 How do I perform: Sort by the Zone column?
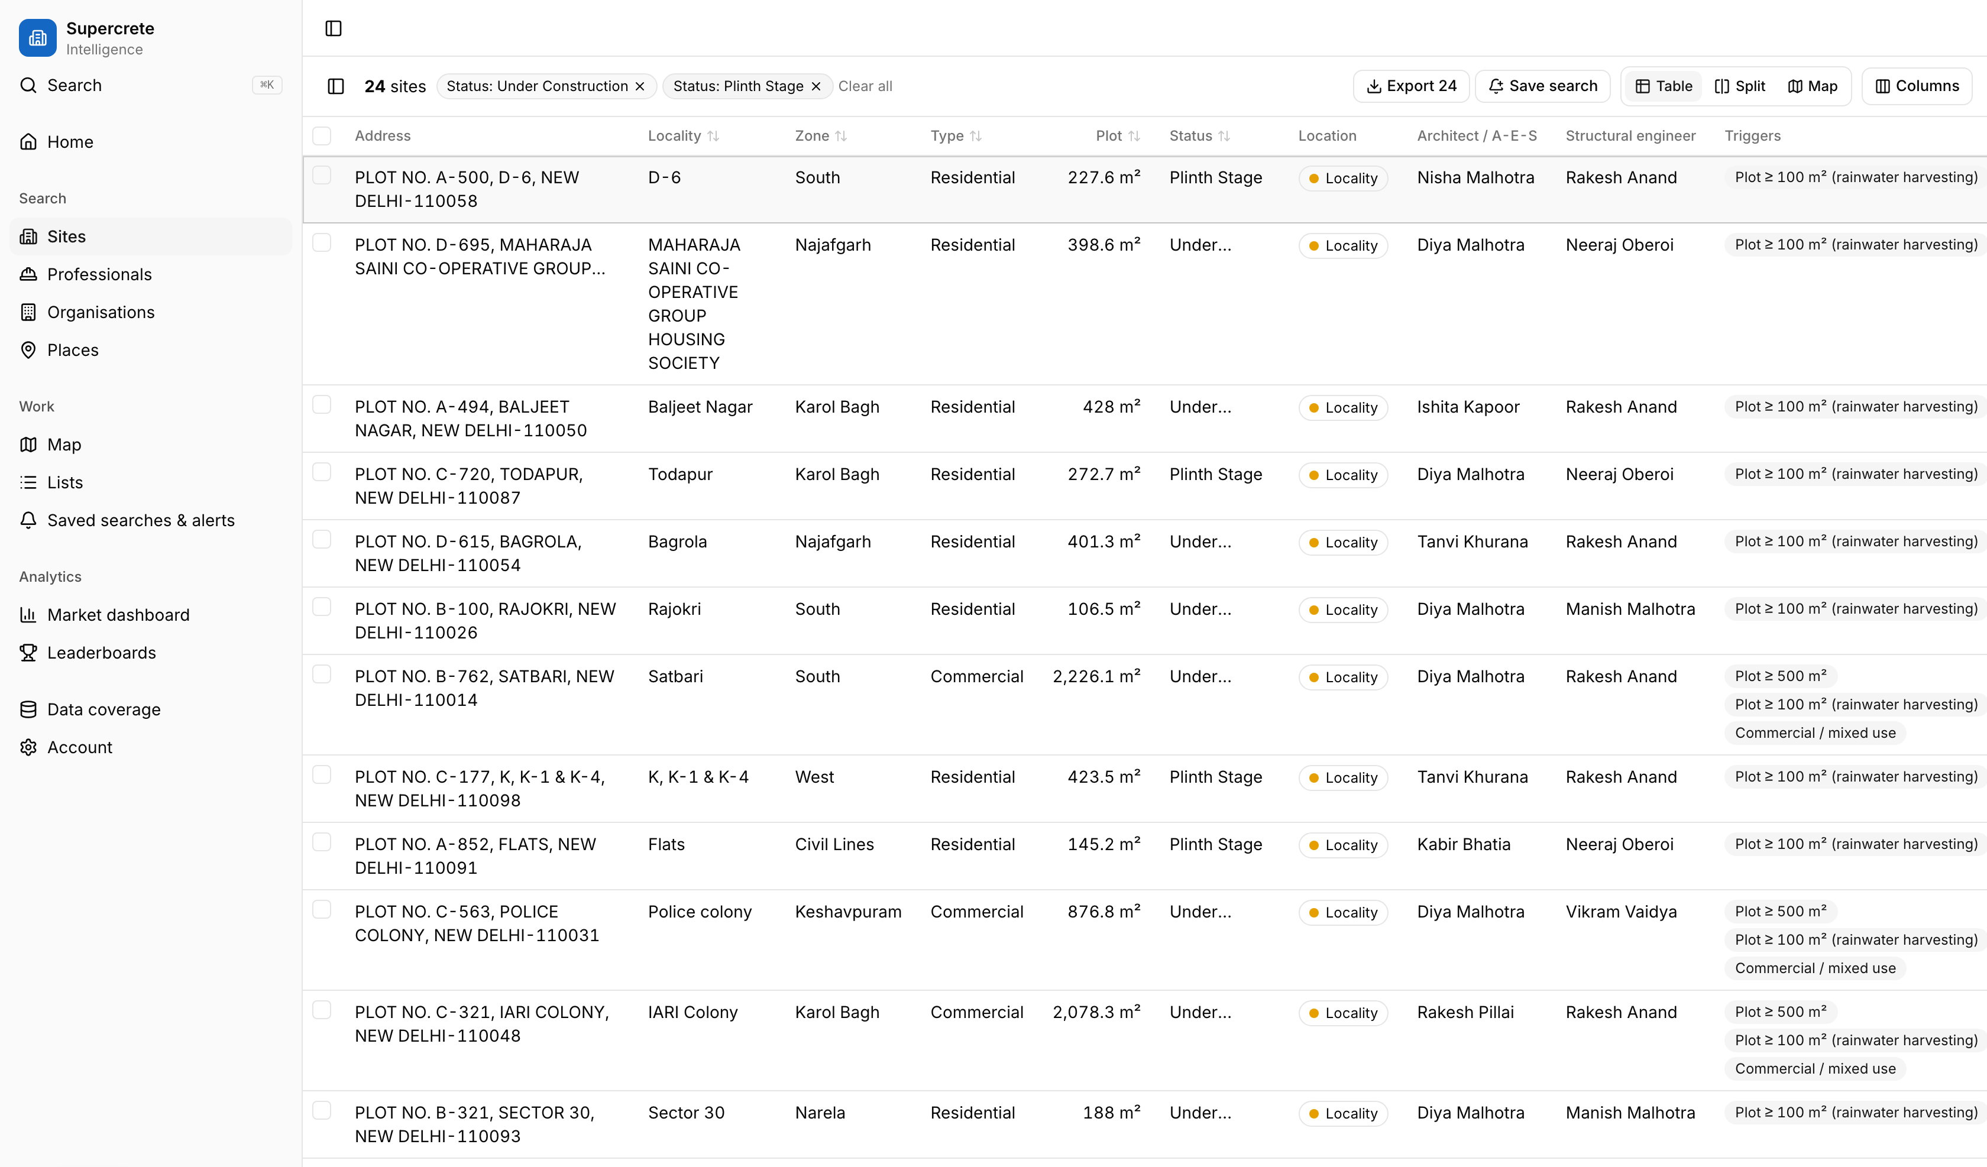820,135
